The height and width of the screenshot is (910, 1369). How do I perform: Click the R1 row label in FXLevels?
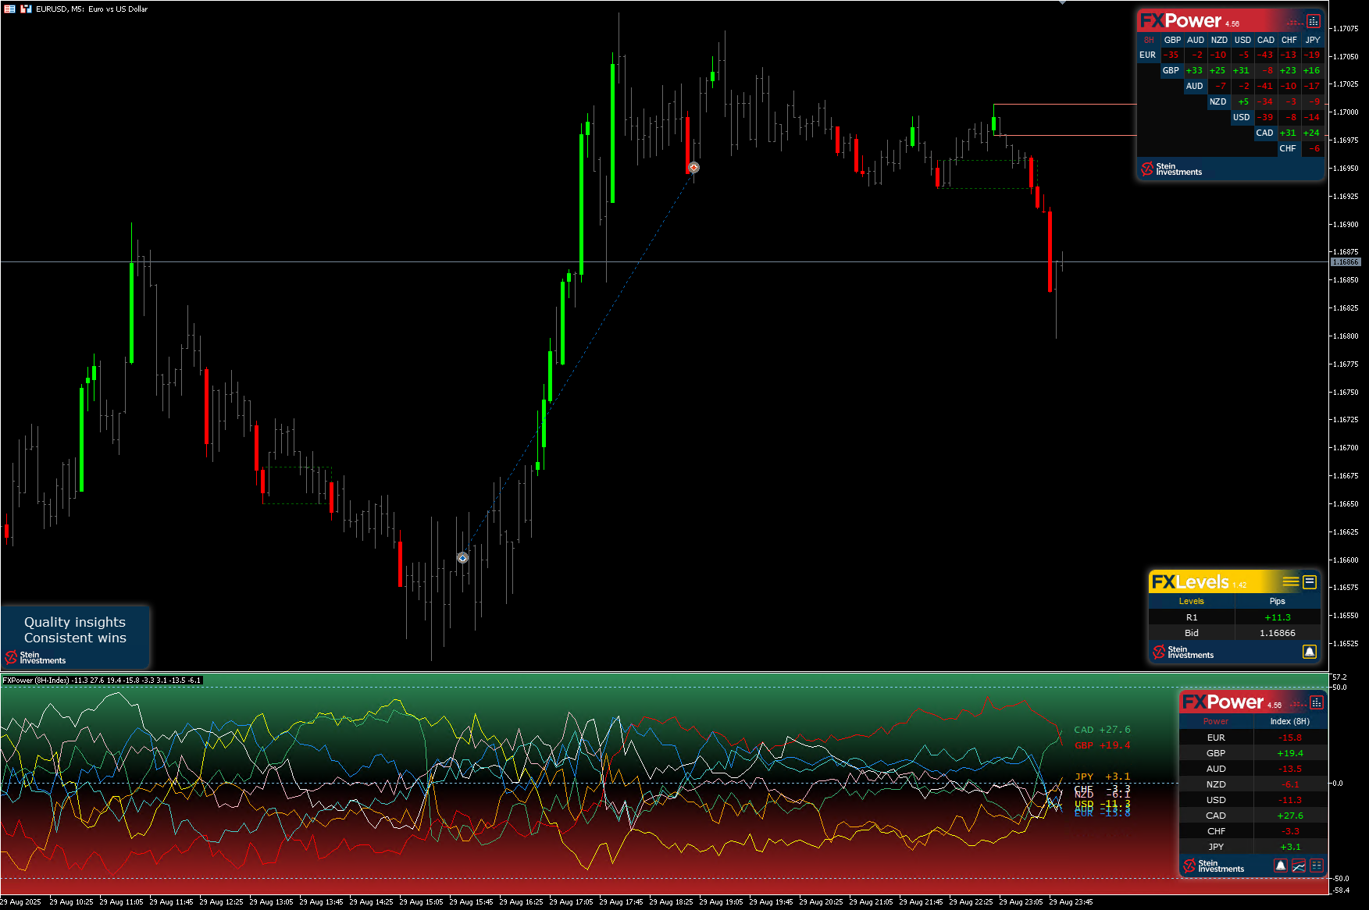pos(1192,617)
